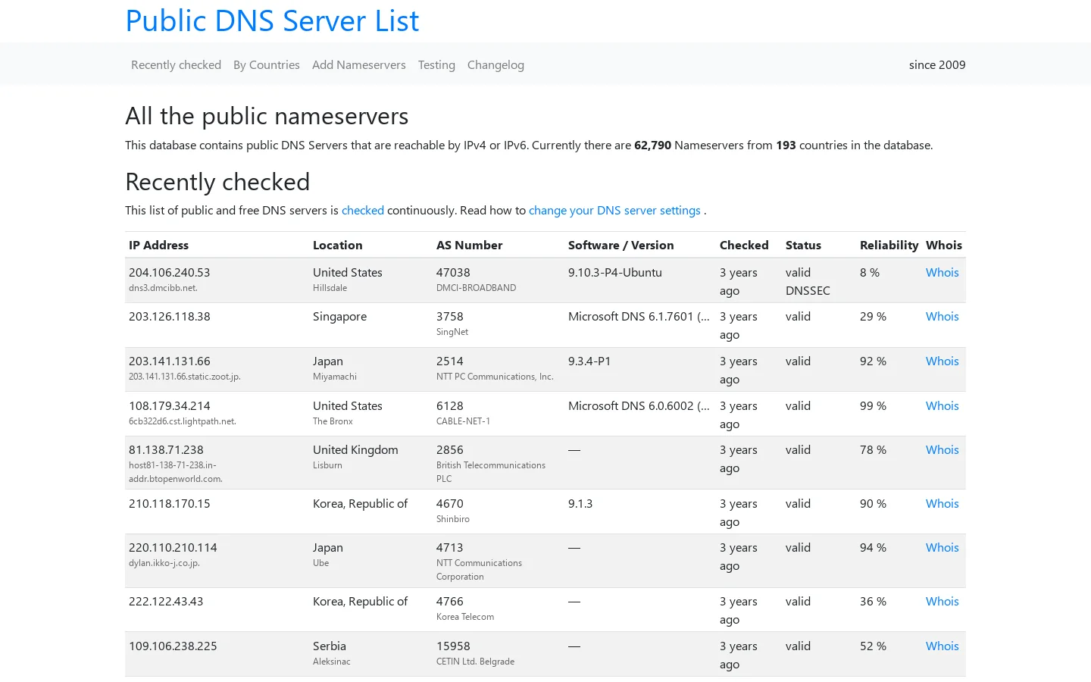Screen dimensions: 1091x682
Task: Click 'CETIN Ltd. Belgrade' AS name
Action: [475, 662]
